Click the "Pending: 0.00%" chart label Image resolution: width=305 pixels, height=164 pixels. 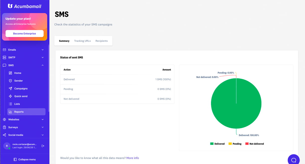pyautogui.click(x=226, y=73)
